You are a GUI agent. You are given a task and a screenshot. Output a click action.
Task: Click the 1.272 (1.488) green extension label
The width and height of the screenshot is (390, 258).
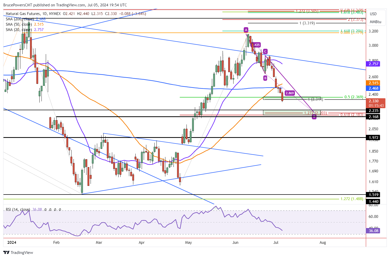[x=352, y=199]
